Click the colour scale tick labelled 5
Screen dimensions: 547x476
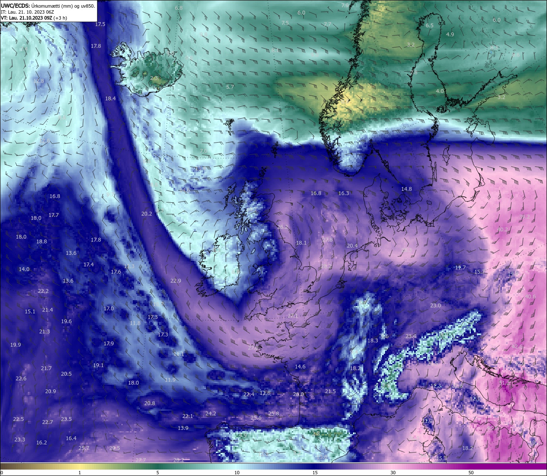pyautogui.click(x=158, y=473)
